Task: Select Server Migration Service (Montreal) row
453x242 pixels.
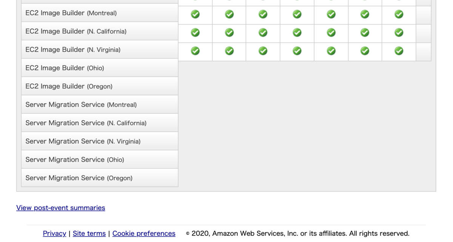Action: click(100, 104)
